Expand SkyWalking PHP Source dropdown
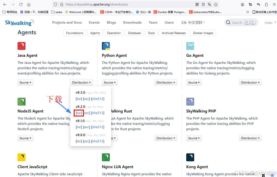Viewport: 277px width, 177px height. [x=194, y=138]
